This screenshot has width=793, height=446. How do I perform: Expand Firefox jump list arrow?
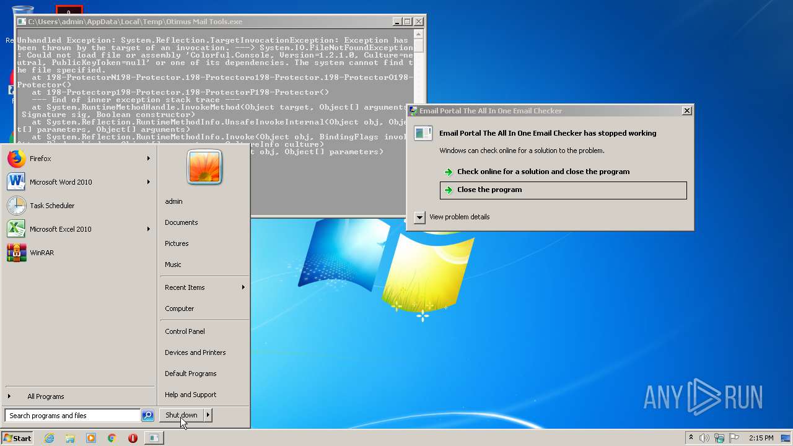pos(148,159)
